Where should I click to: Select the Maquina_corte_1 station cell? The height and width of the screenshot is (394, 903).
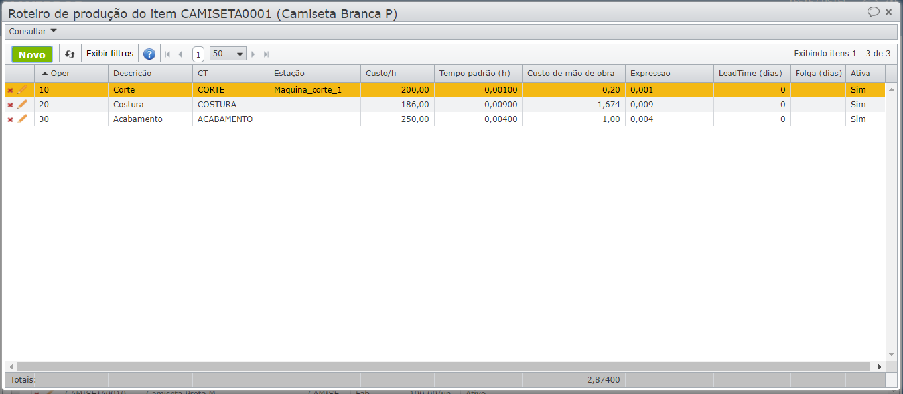[x=315, y=90]
